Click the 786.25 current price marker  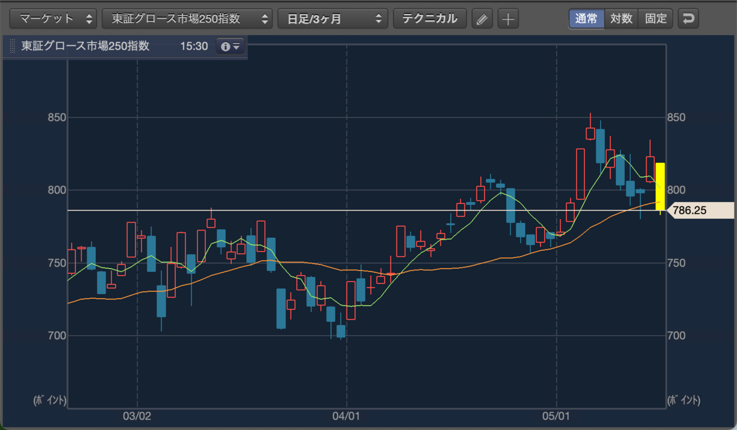(x=700, y=210)
